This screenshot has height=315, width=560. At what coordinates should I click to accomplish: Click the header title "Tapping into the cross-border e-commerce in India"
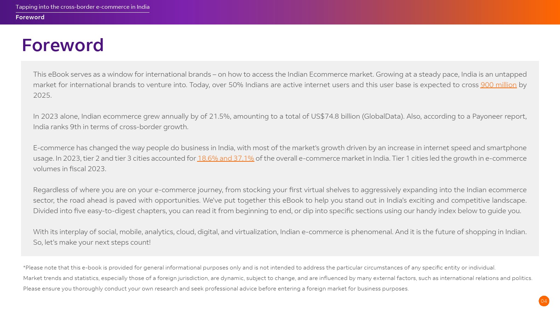click(83, 7)
